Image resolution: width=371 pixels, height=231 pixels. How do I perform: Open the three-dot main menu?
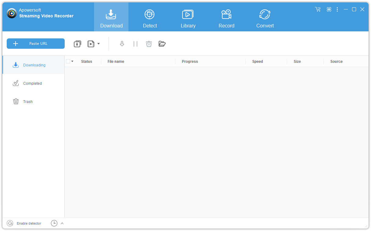pos(337,9)
